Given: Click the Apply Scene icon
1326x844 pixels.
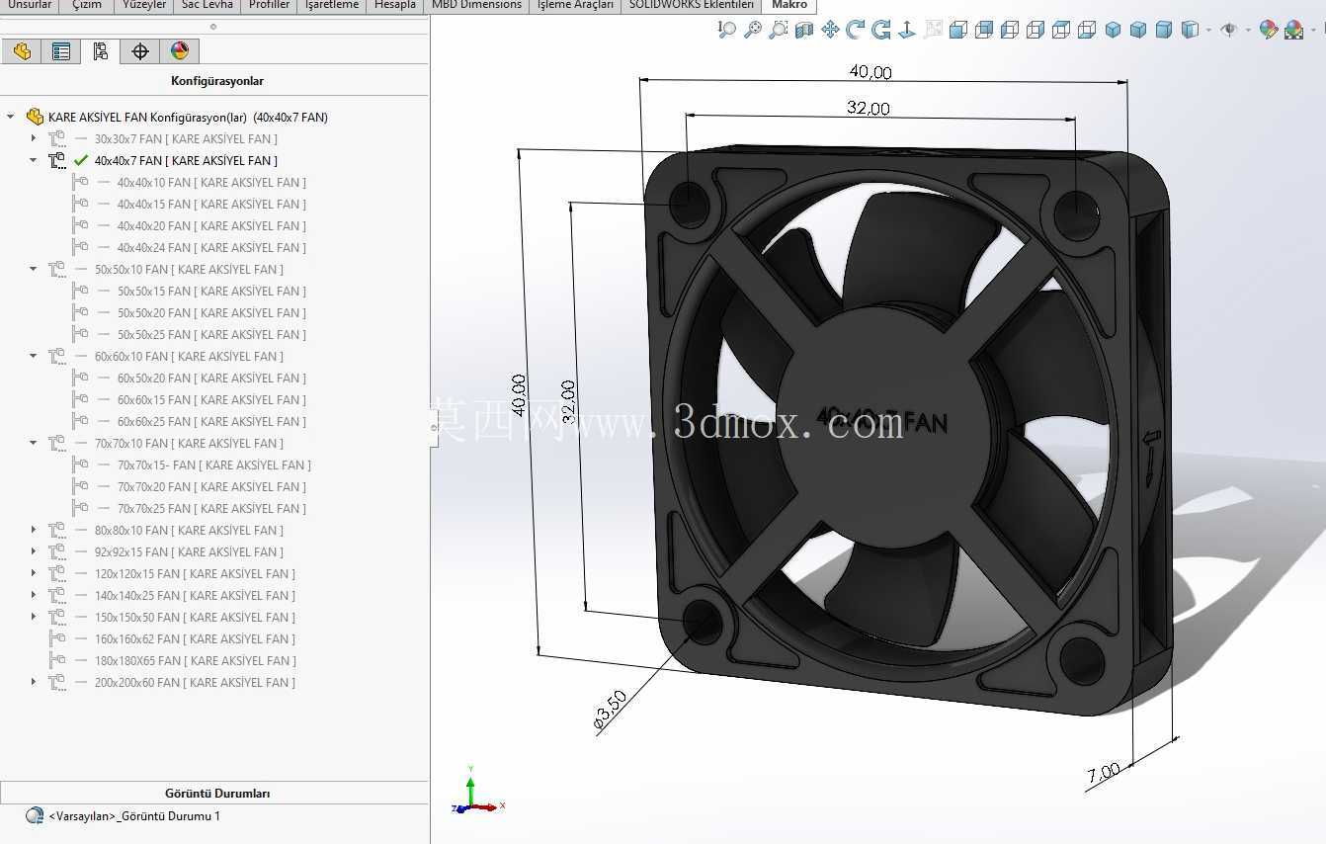Looking at the screenshot, I should pos(1293,30).
